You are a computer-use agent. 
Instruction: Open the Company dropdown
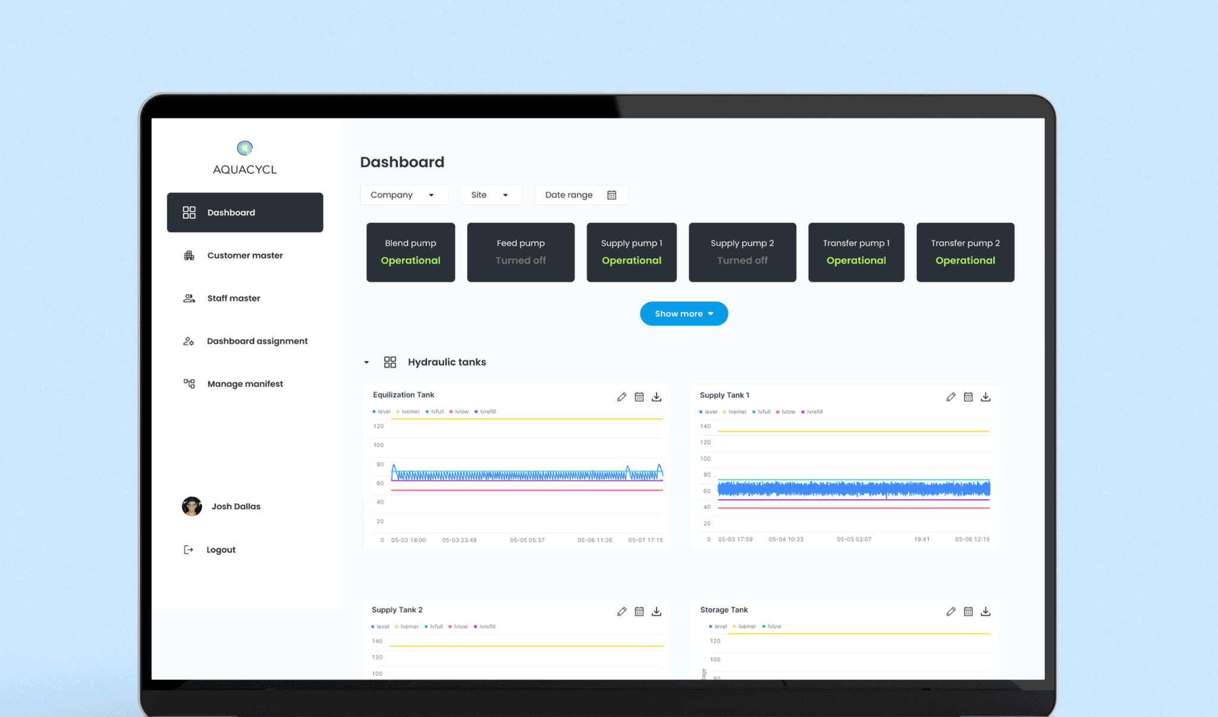403,195
